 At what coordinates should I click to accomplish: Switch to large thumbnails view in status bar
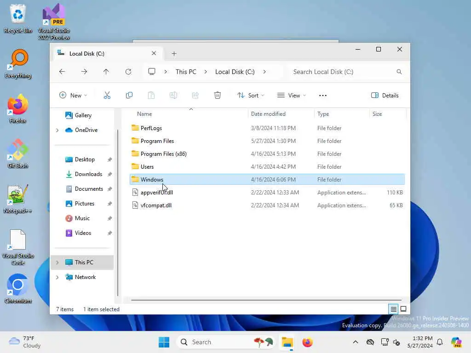[403, 309]
